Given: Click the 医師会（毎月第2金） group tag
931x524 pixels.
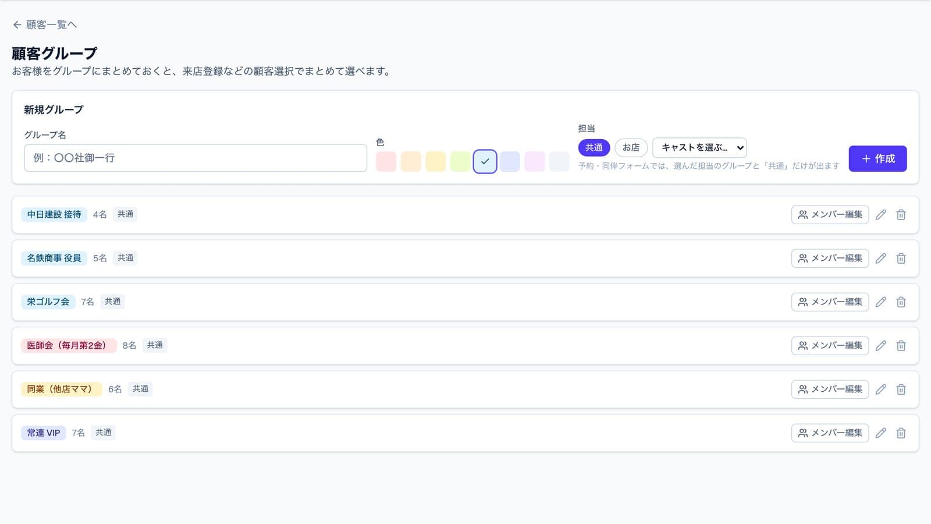Looking at the screenshot, I should click(x=69, y=346).
